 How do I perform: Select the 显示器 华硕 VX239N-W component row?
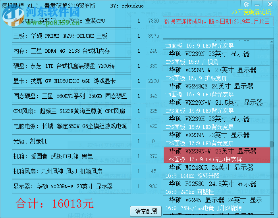click(x=71, y=186)
